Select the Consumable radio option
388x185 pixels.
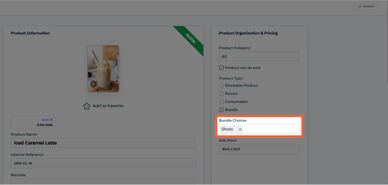click(x=221, y=102)
